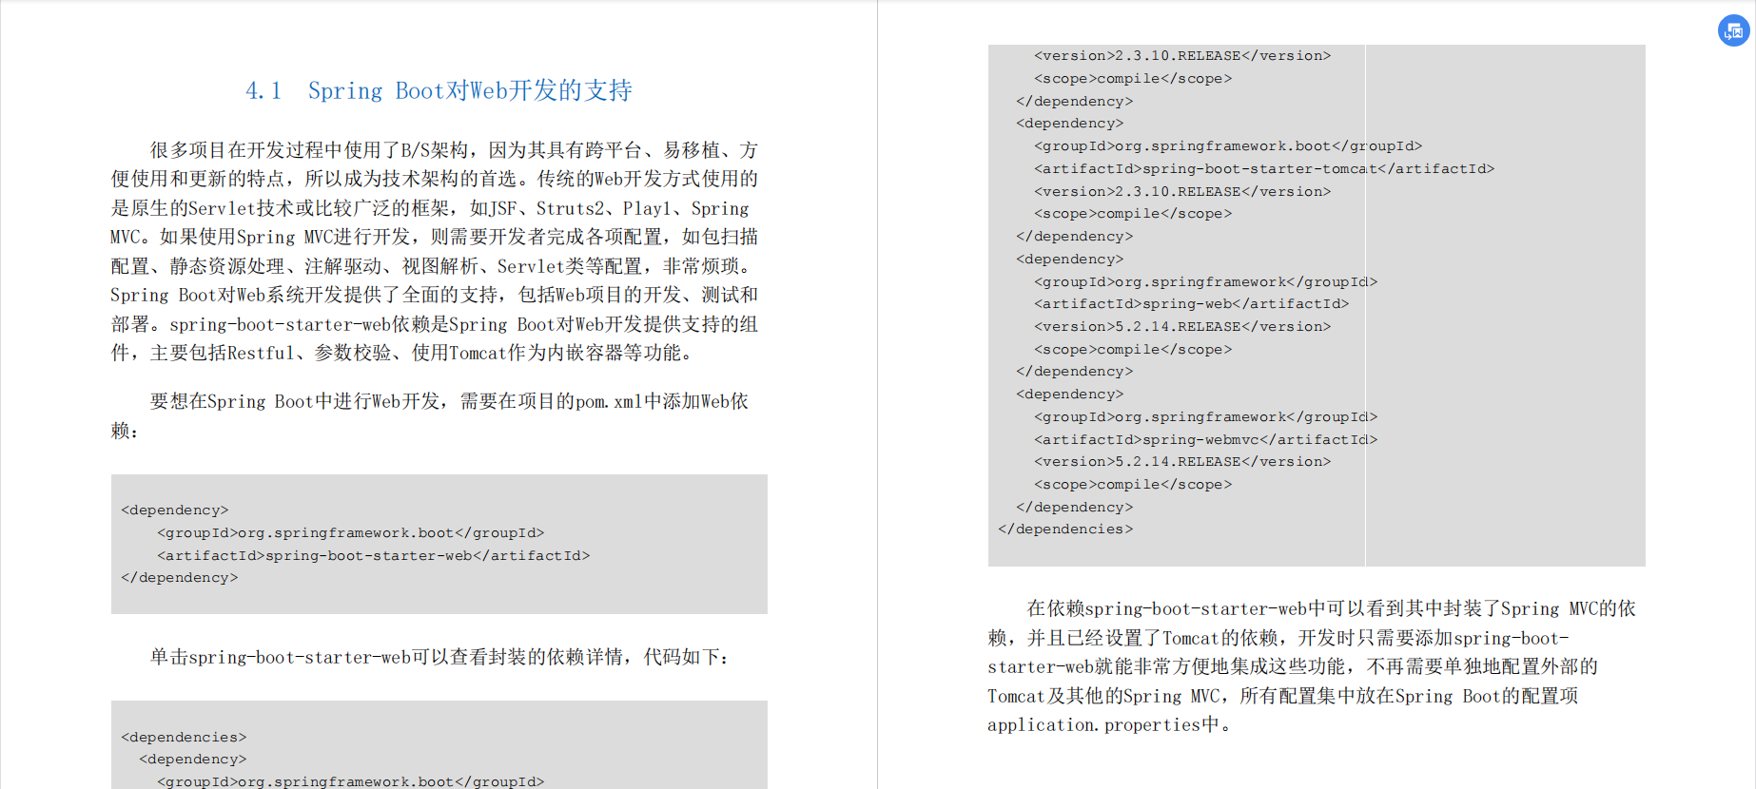Click the line starting "件，主要包括Restful、参数校验"
The width and height of the screenshot is (1756, 789).
405,353
